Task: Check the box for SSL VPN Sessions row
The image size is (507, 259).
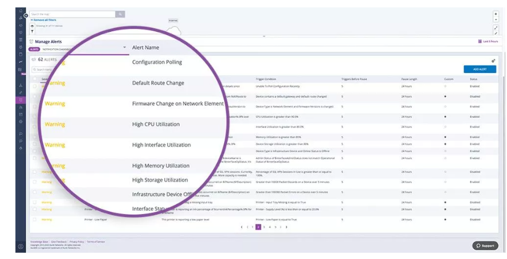Action: [x=35, y=172]
